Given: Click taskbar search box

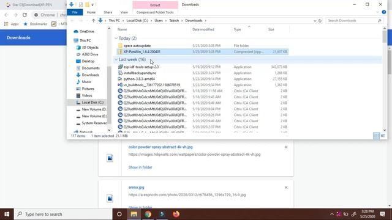Looking at the screenshot, I should tap(63, 214).
